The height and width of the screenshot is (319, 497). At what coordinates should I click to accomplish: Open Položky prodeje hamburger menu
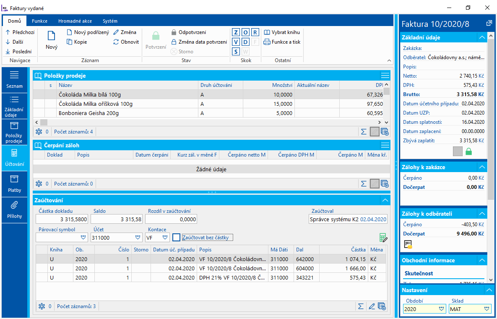385,76
